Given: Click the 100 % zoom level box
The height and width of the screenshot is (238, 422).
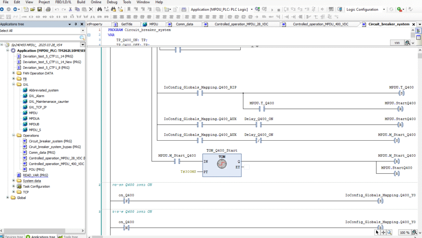Looking at the screenshot, I should 404,233.
